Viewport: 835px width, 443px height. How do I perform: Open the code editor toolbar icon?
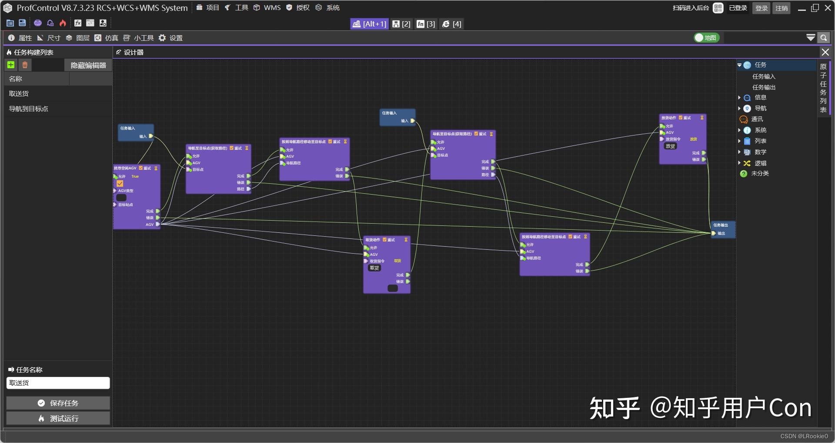click(x=90, y=23)
